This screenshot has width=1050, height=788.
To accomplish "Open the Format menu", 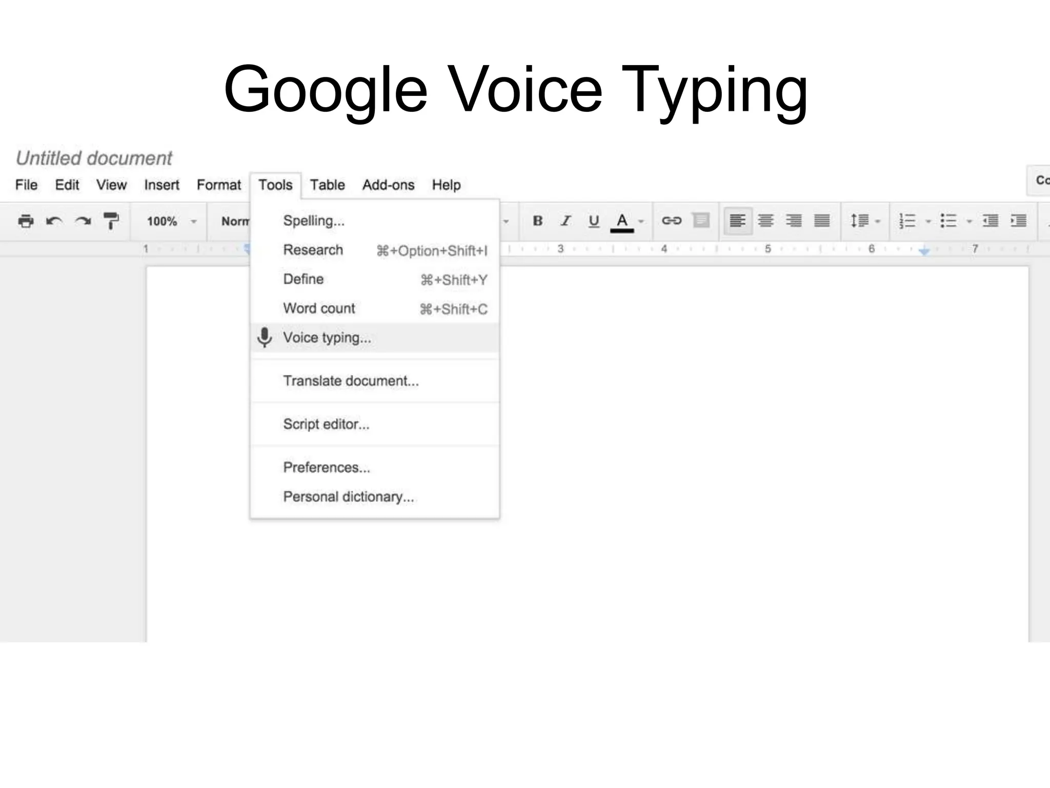I will click(219, 185).
